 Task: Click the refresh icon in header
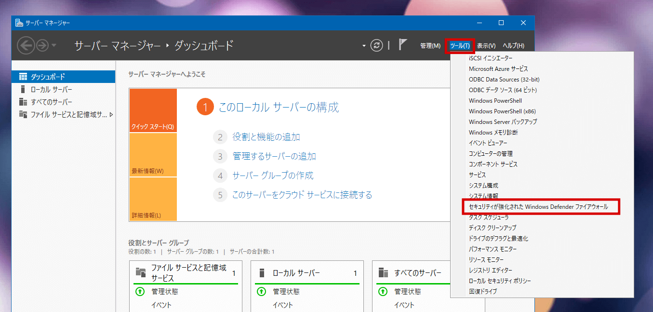pyautogui.click(x=376, y=45)
